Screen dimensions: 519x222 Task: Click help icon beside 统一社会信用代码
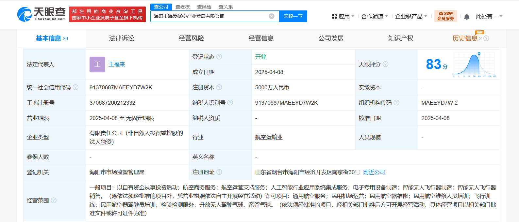(x=75, y=87)
